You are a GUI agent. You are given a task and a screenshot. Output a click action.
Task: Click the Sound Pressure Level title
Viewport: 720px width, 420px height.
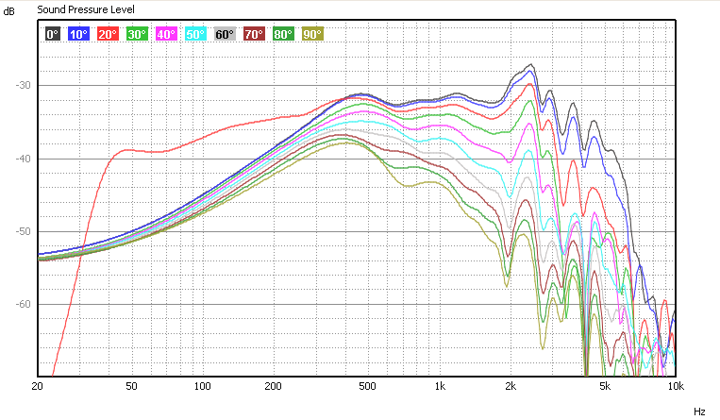[x=86, y=9]
